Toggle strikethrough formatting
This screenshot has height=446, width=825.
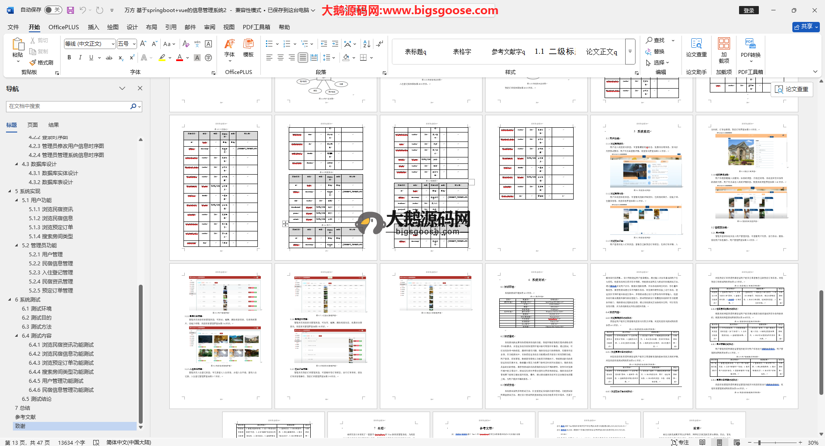(109, 58)
